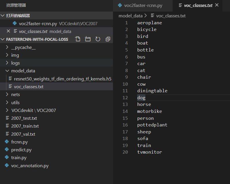Collapse the open editors section (打开的编辑器)
This screenshot has width=230, height=184.
[3, 15]
